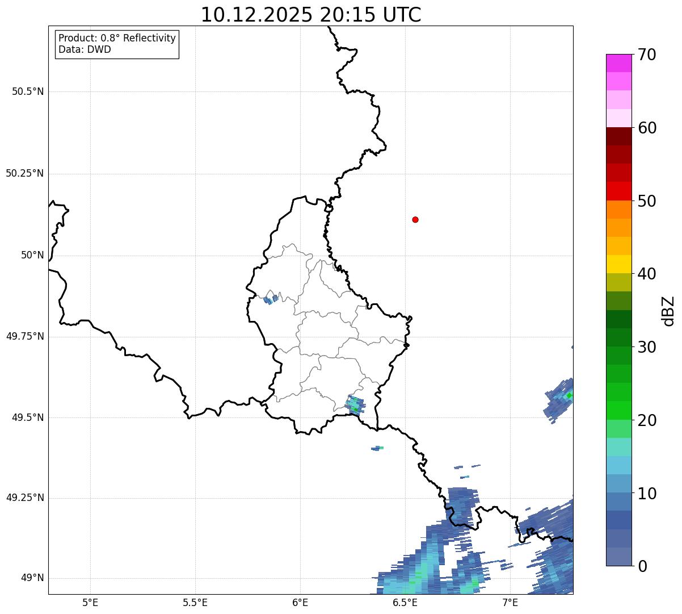Pick the grey-blue swatch just above 0
The width and height of the screenshot is (682, 614).
tap(618, 557)
